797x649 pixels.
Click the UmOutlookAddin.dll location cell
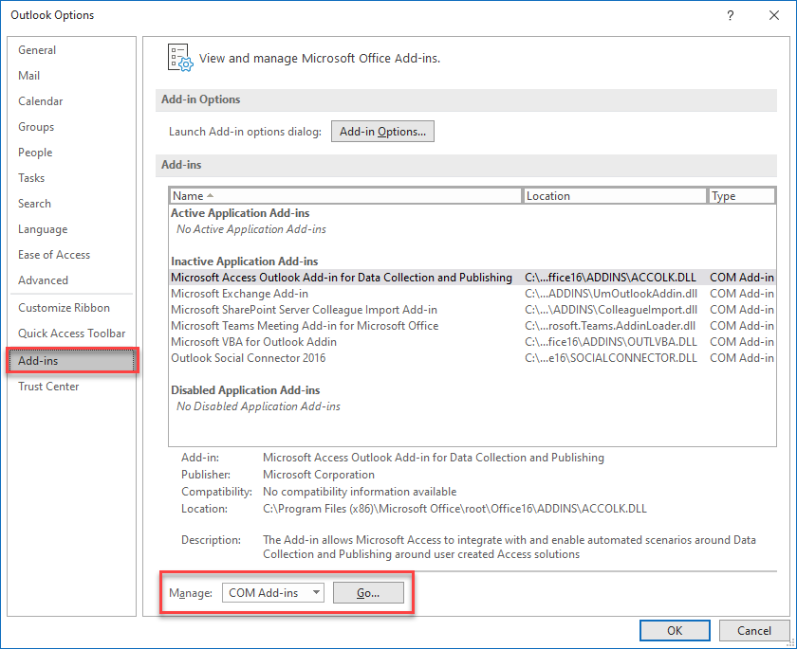[611, 294]
